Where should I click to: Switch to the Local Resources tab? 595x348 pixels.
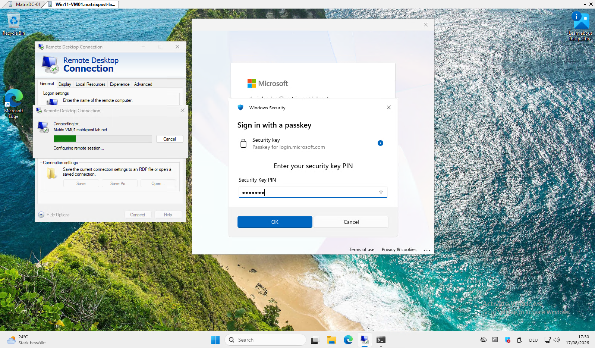pyautogui.click(x=91, y=84)
